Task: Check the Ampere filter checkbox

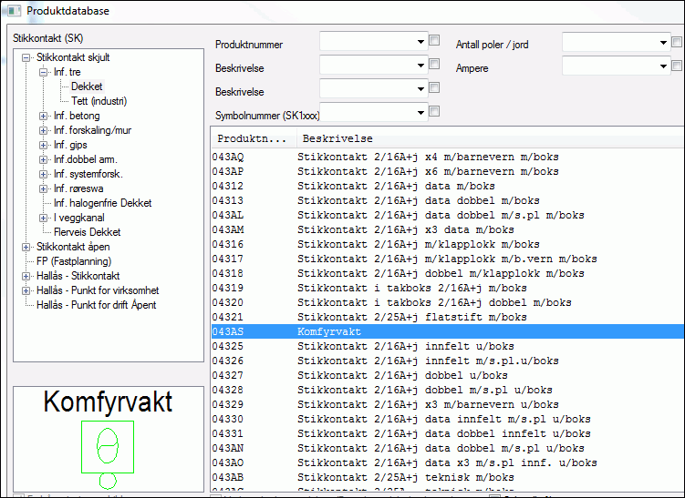Action: pos(677,66)
